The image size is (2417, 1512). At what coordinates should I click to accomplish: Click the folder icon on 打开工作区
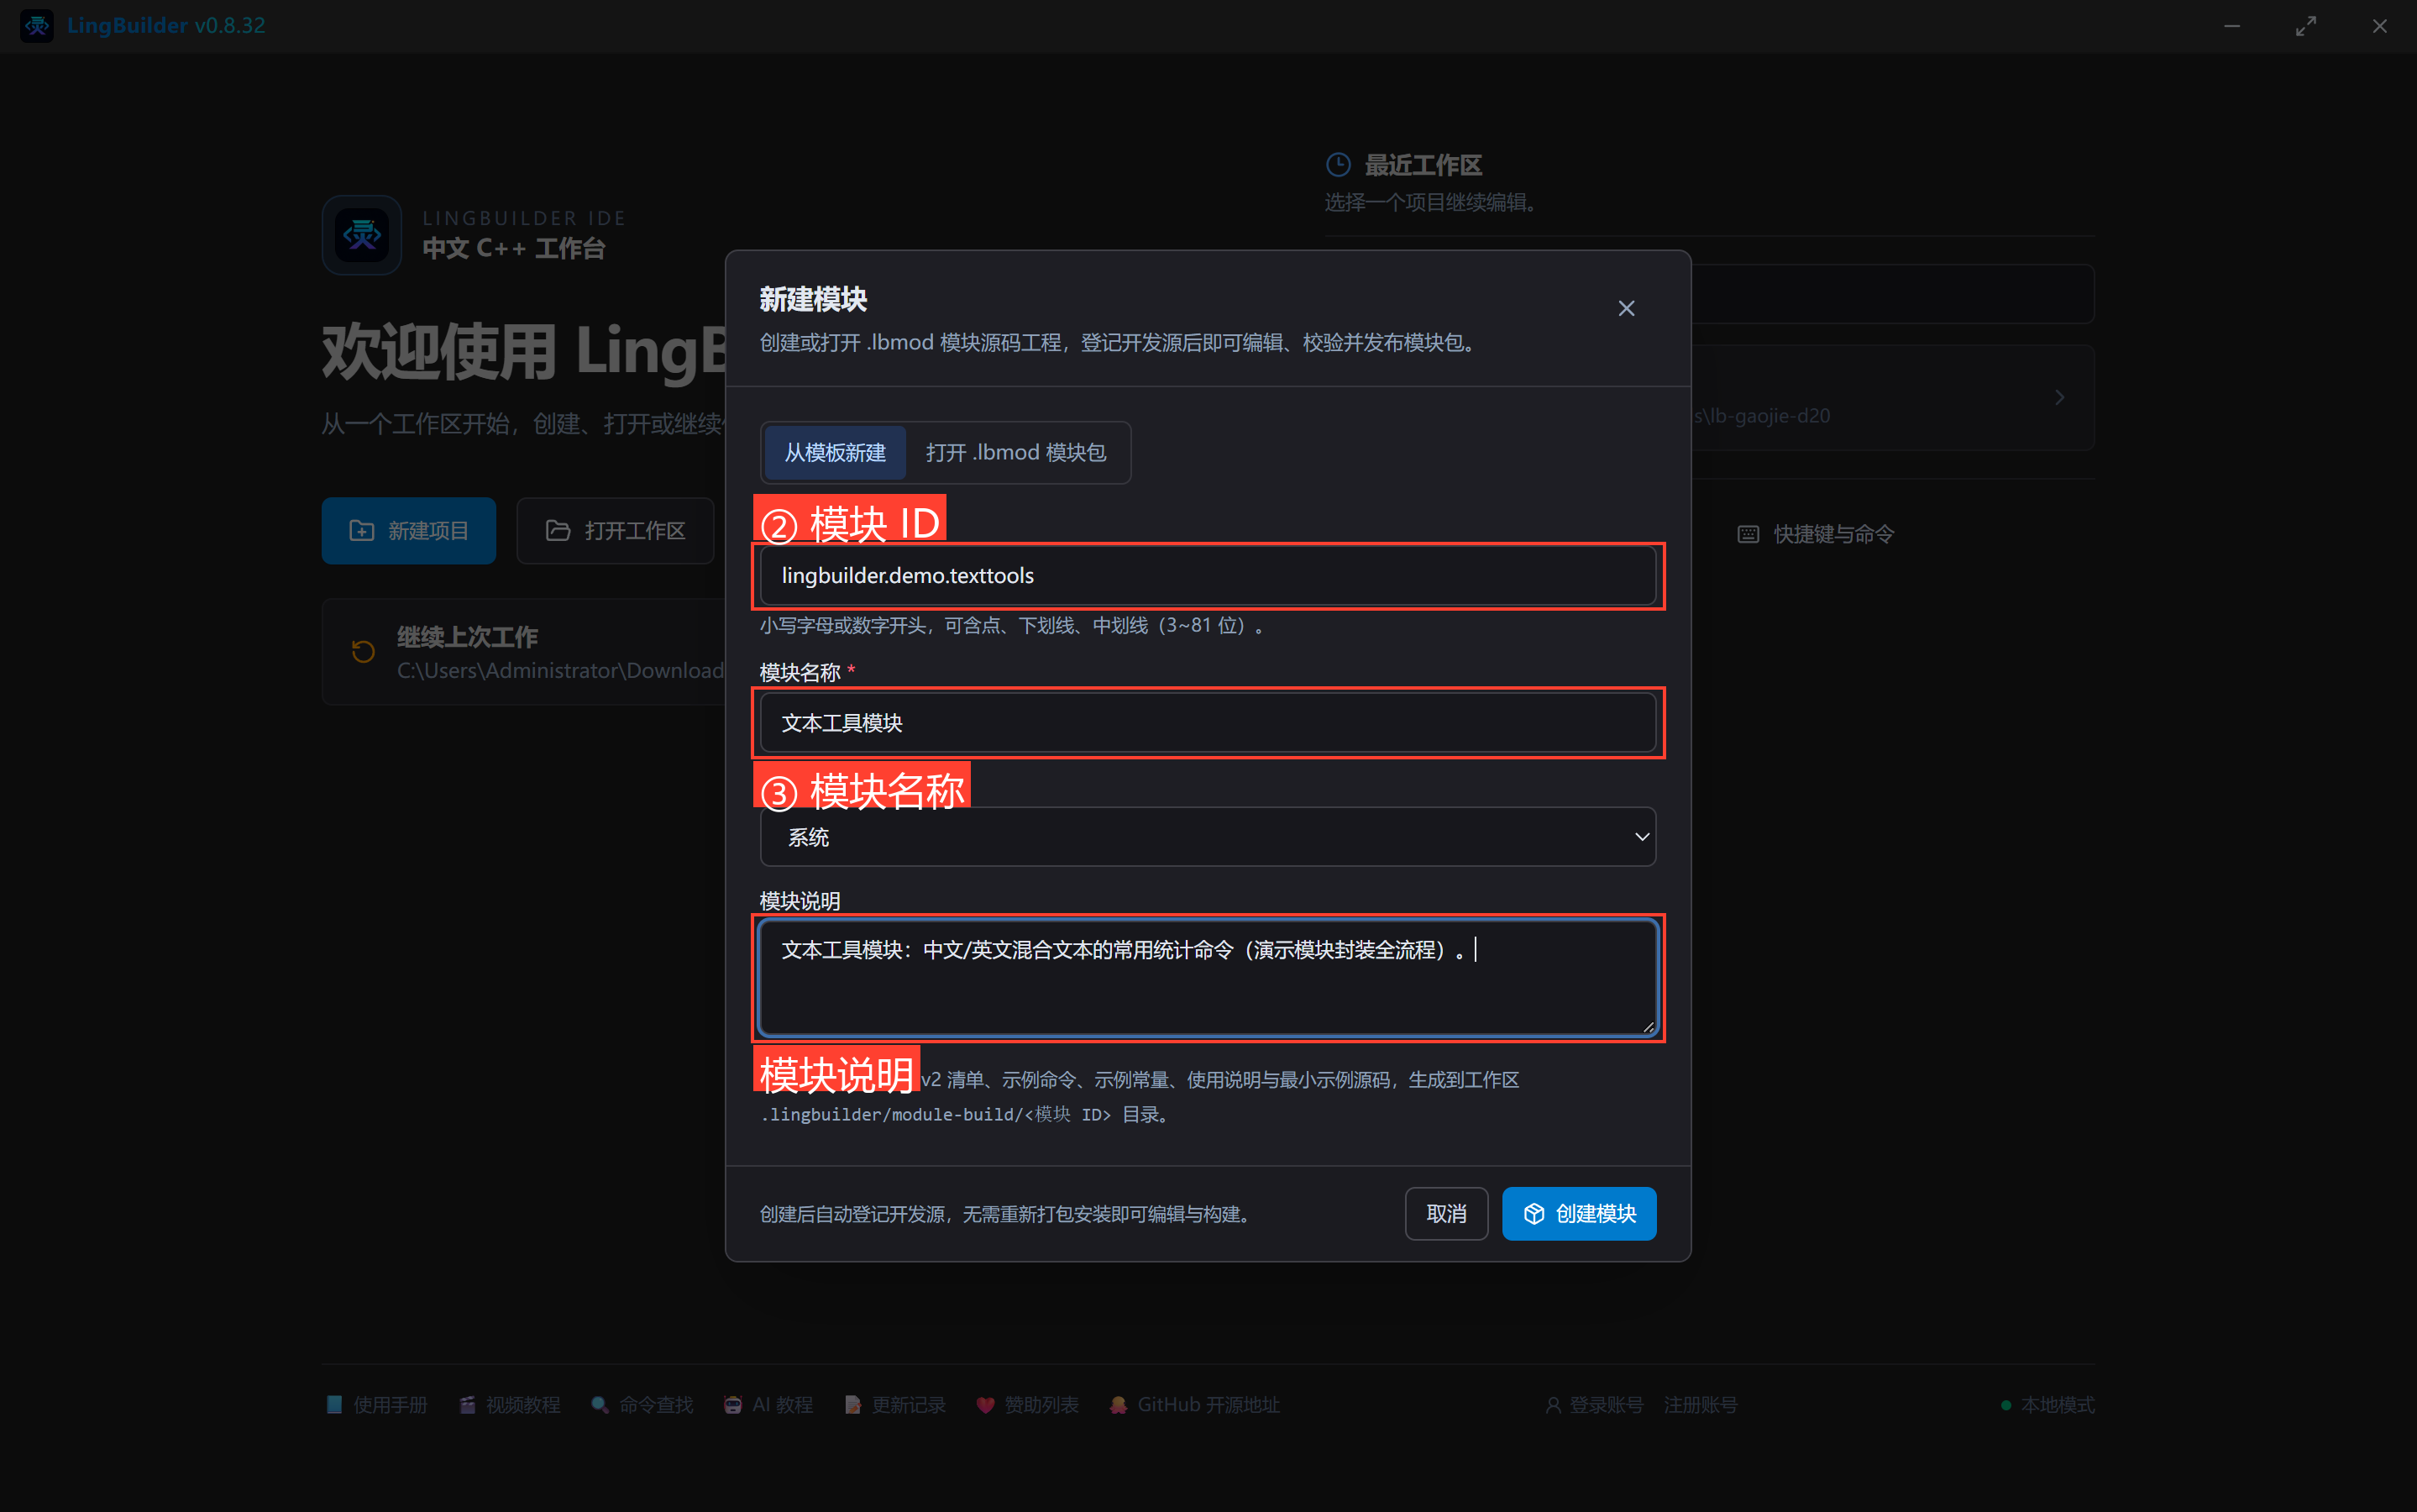pyautogui.click(x=558, y=530)
